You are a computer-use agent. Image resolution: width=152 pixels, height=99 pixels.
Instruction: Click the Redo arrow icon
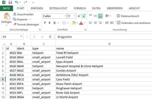click(x=25, y=2)
